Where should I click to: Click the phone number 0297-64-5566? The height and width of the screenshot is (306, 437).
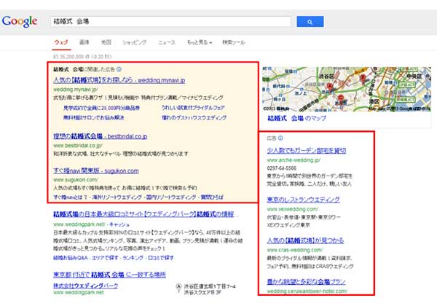(x=281, y=168)
